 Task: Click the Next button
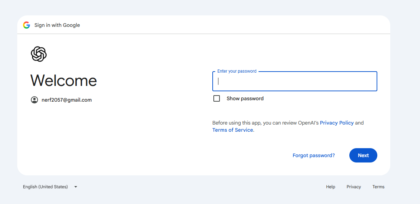click(x=363, y=155)
